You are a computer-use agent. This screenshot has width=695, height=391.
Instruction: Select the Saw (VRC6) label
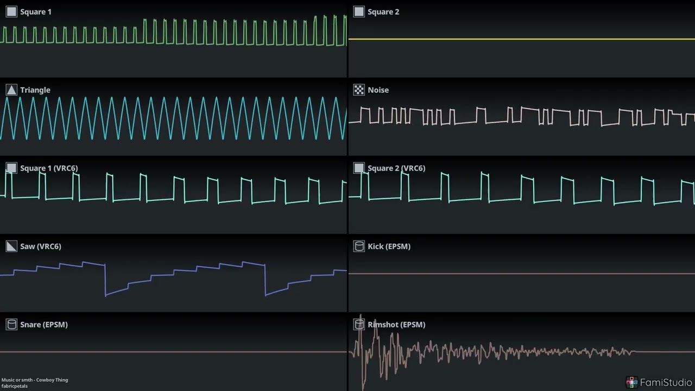point(41,247)
